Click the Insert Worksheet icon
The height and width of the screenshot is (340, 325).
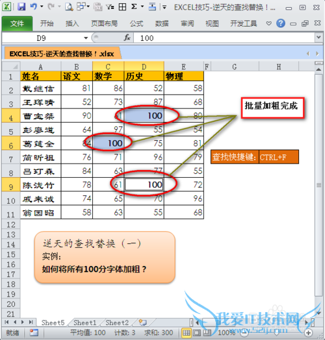pos(143,322)
